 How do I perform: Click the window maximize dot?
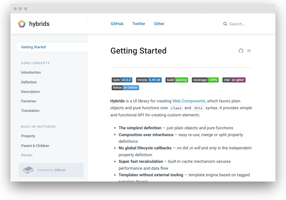pos(26,9)
